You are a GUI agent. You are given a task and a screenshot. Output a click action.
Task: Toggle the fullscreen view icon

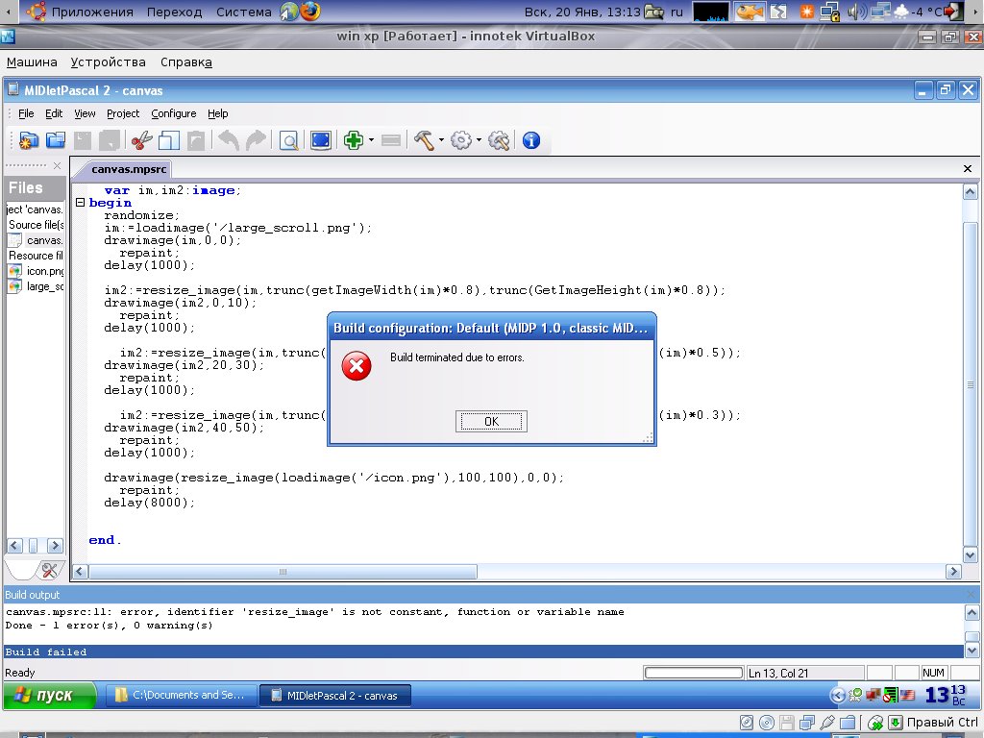pyautogui.click(x=320, y=140)
